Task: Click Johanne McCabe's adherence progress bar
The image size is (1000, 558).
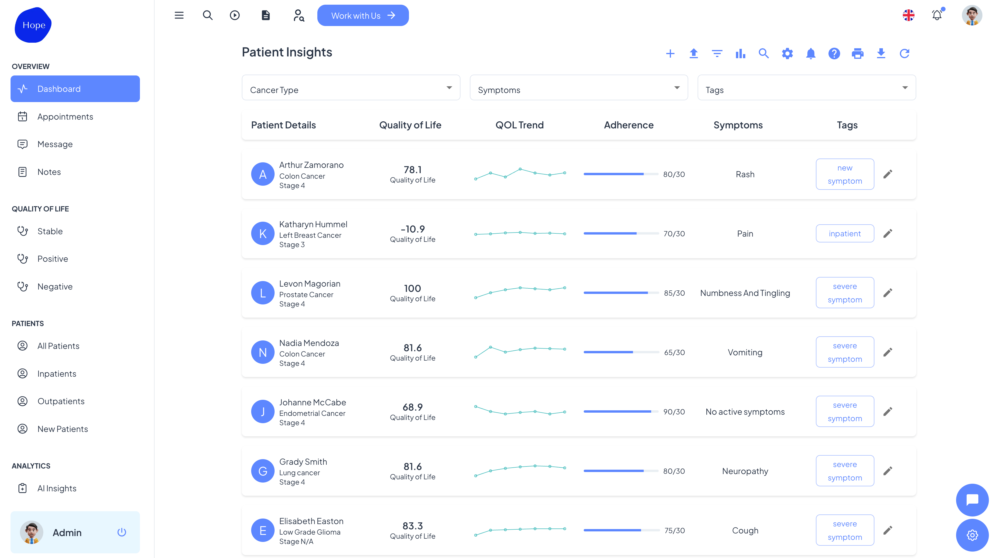Action: [x=621, y=411]
